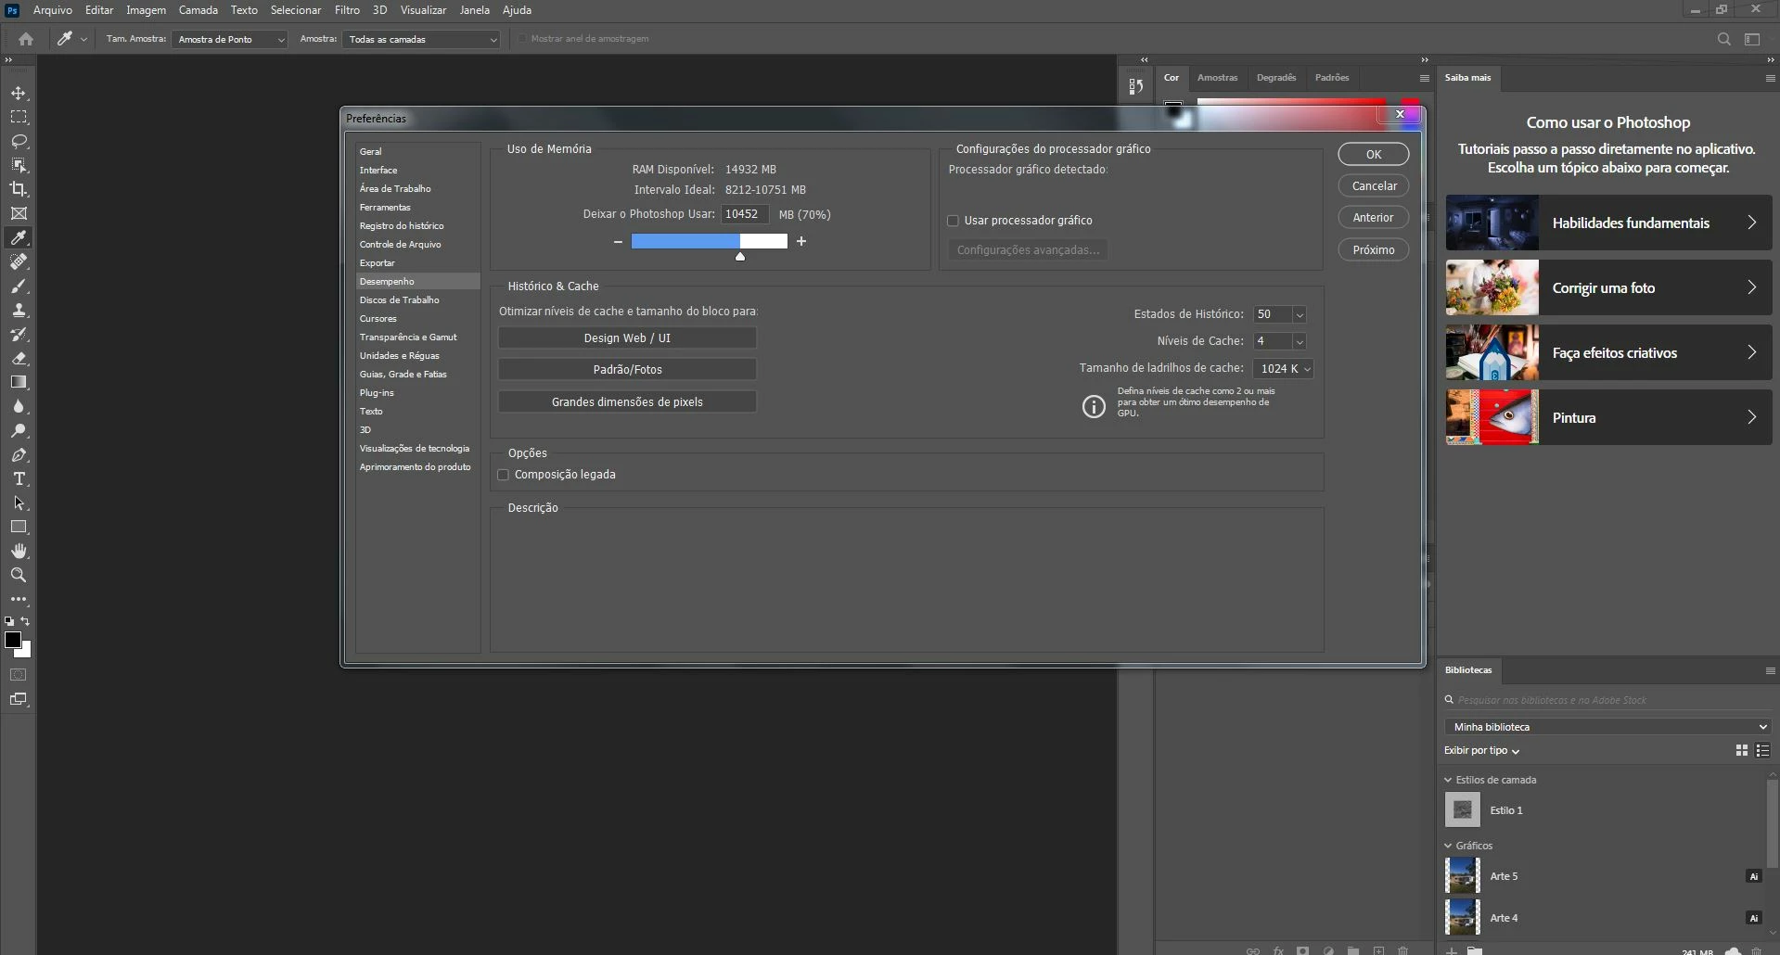
Task: Open the Tam. Amostra dropdown
Action: (x=229, y=39)
